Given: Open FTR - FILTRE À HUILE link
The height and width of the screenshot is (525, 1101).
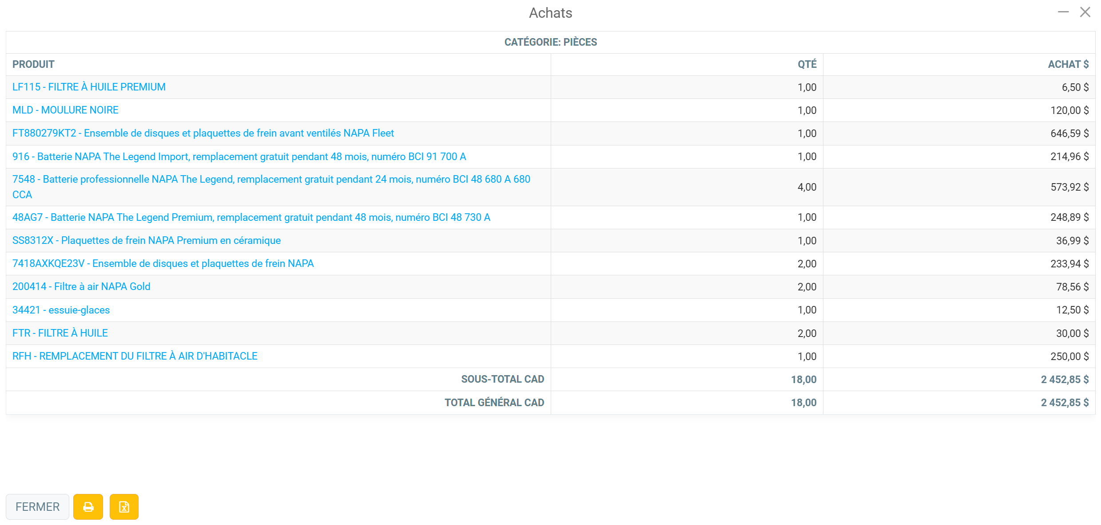Looking at the screenshot, I should tap(60, 333).
